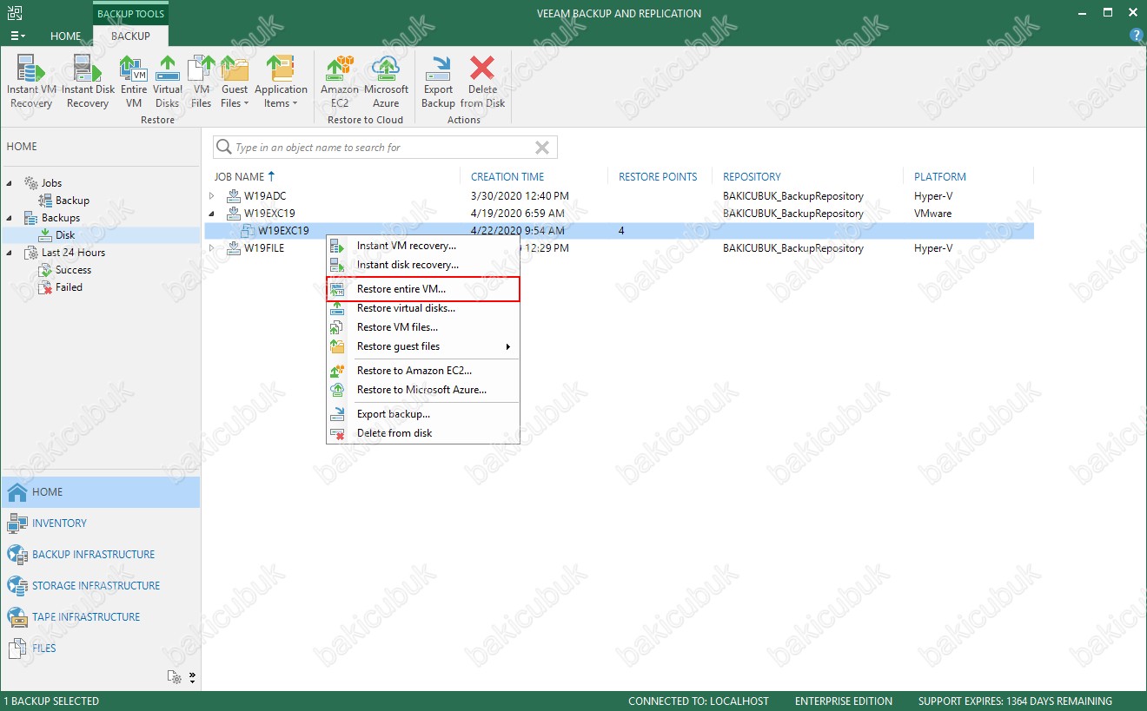Open the BACKUP INFRASTRUCTURE view

pyautogui.click(x=100, y=554)
